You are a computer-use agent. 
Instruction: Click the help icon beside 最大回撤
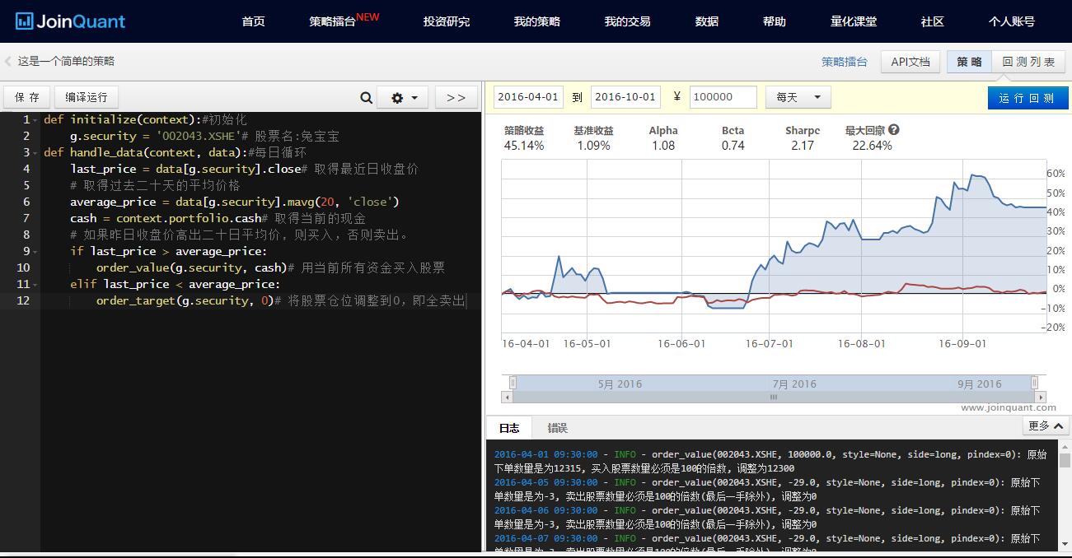(x=894, y=130)
